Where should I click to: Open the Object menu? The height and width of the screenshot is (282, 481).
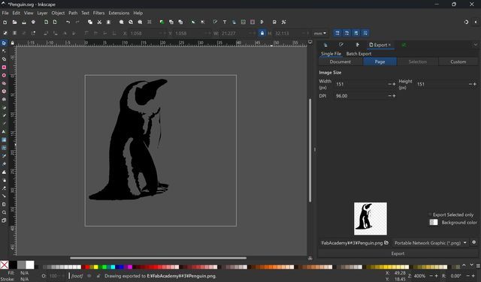click(x=58, y=13)
